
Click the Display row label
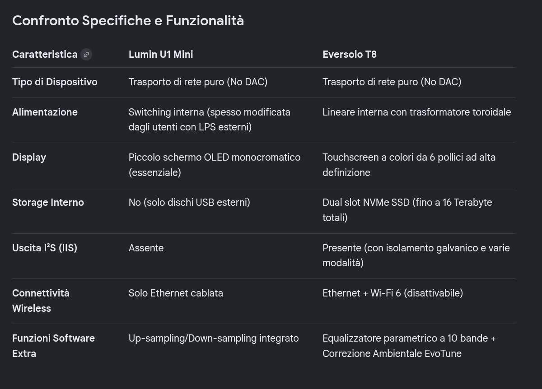(29, 157)
